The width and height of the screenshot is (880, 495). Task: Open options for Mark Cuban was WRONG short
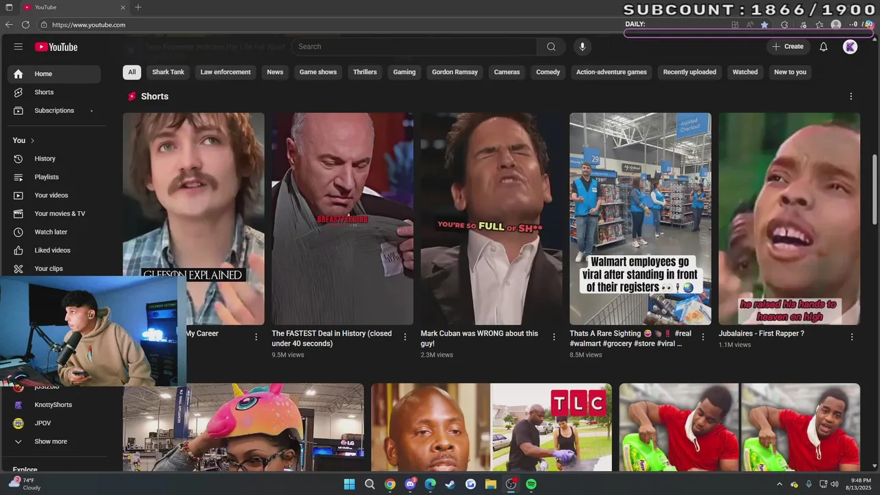[554, 337]
